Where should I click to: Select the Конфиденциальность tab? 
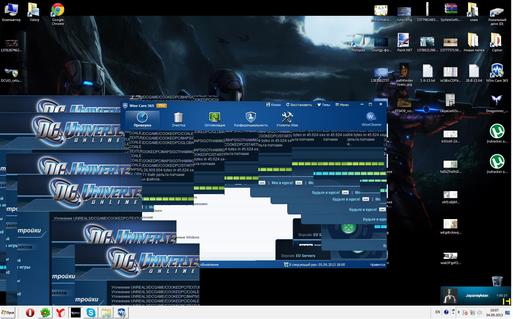(251, 119)
